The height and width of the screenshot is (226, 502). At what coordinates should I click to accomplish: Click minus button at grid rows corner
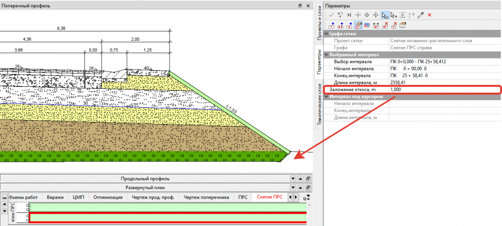pyautogui.click(x=4, y=197)
